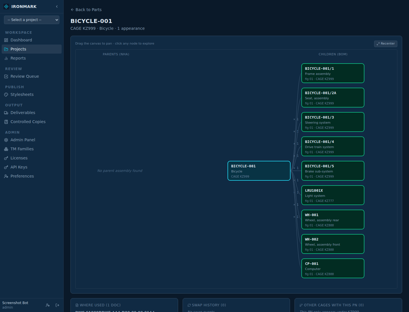Screen dimensions: 409x312
Task: Open the WH-002 Wheel assembly front node
Action: coord(333,244)
